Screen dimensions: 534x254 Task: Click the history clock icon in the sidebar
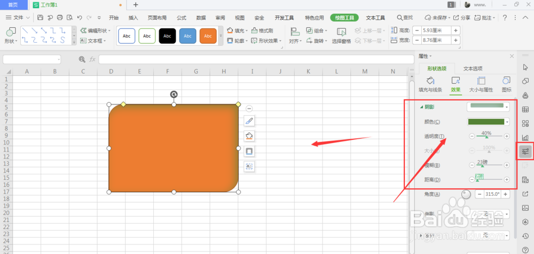525,236
